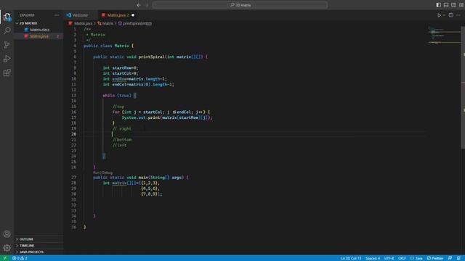The image size is (465, 261).
Task: Open the run options dropdown arrow
Action: click(x=444, y=15)
